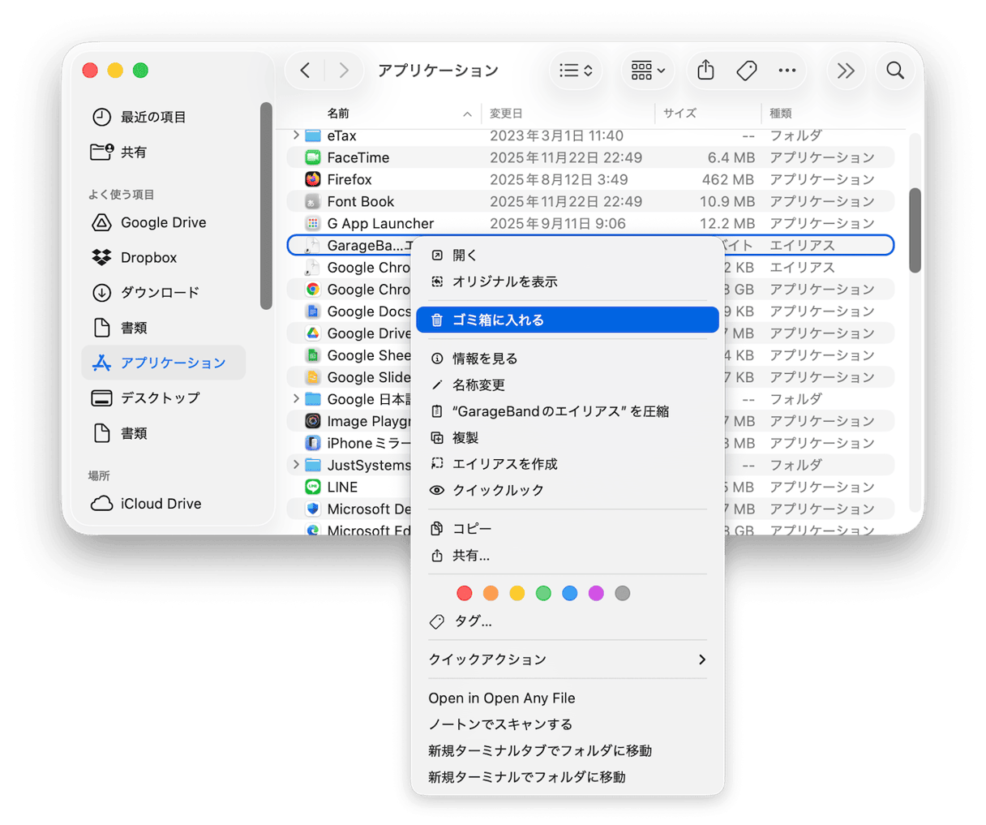Expand the eTax folder disclosure triangle
Image resolution: width=986 pixels, height=825 pixels.
click(294, 135)
